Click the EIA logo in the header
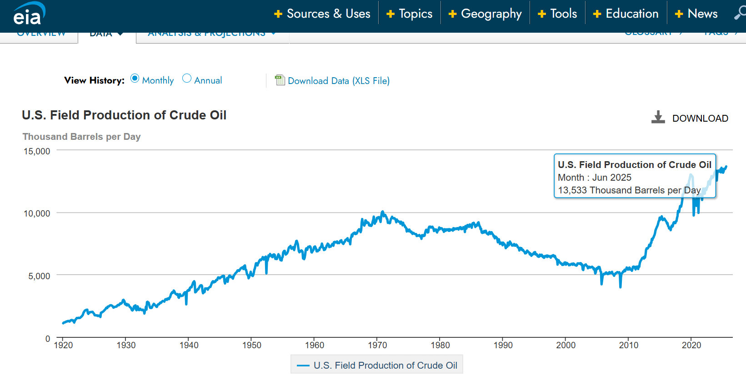The width and height of the screenshot is (746, 380). click(x=29, y=14)
